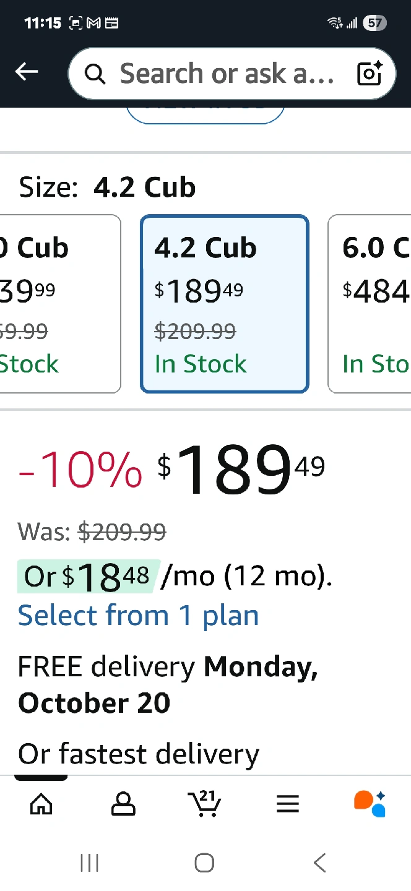Image resolution: width=411 pixels, height=891 pixels.
Task: Open the account profile tab
Action: (x=123, y=804)
